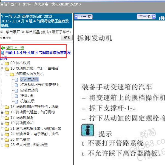This screenshot has width=165, height=165.
Task: Expand the 00 技术数据 node
Action: [2, 63]
